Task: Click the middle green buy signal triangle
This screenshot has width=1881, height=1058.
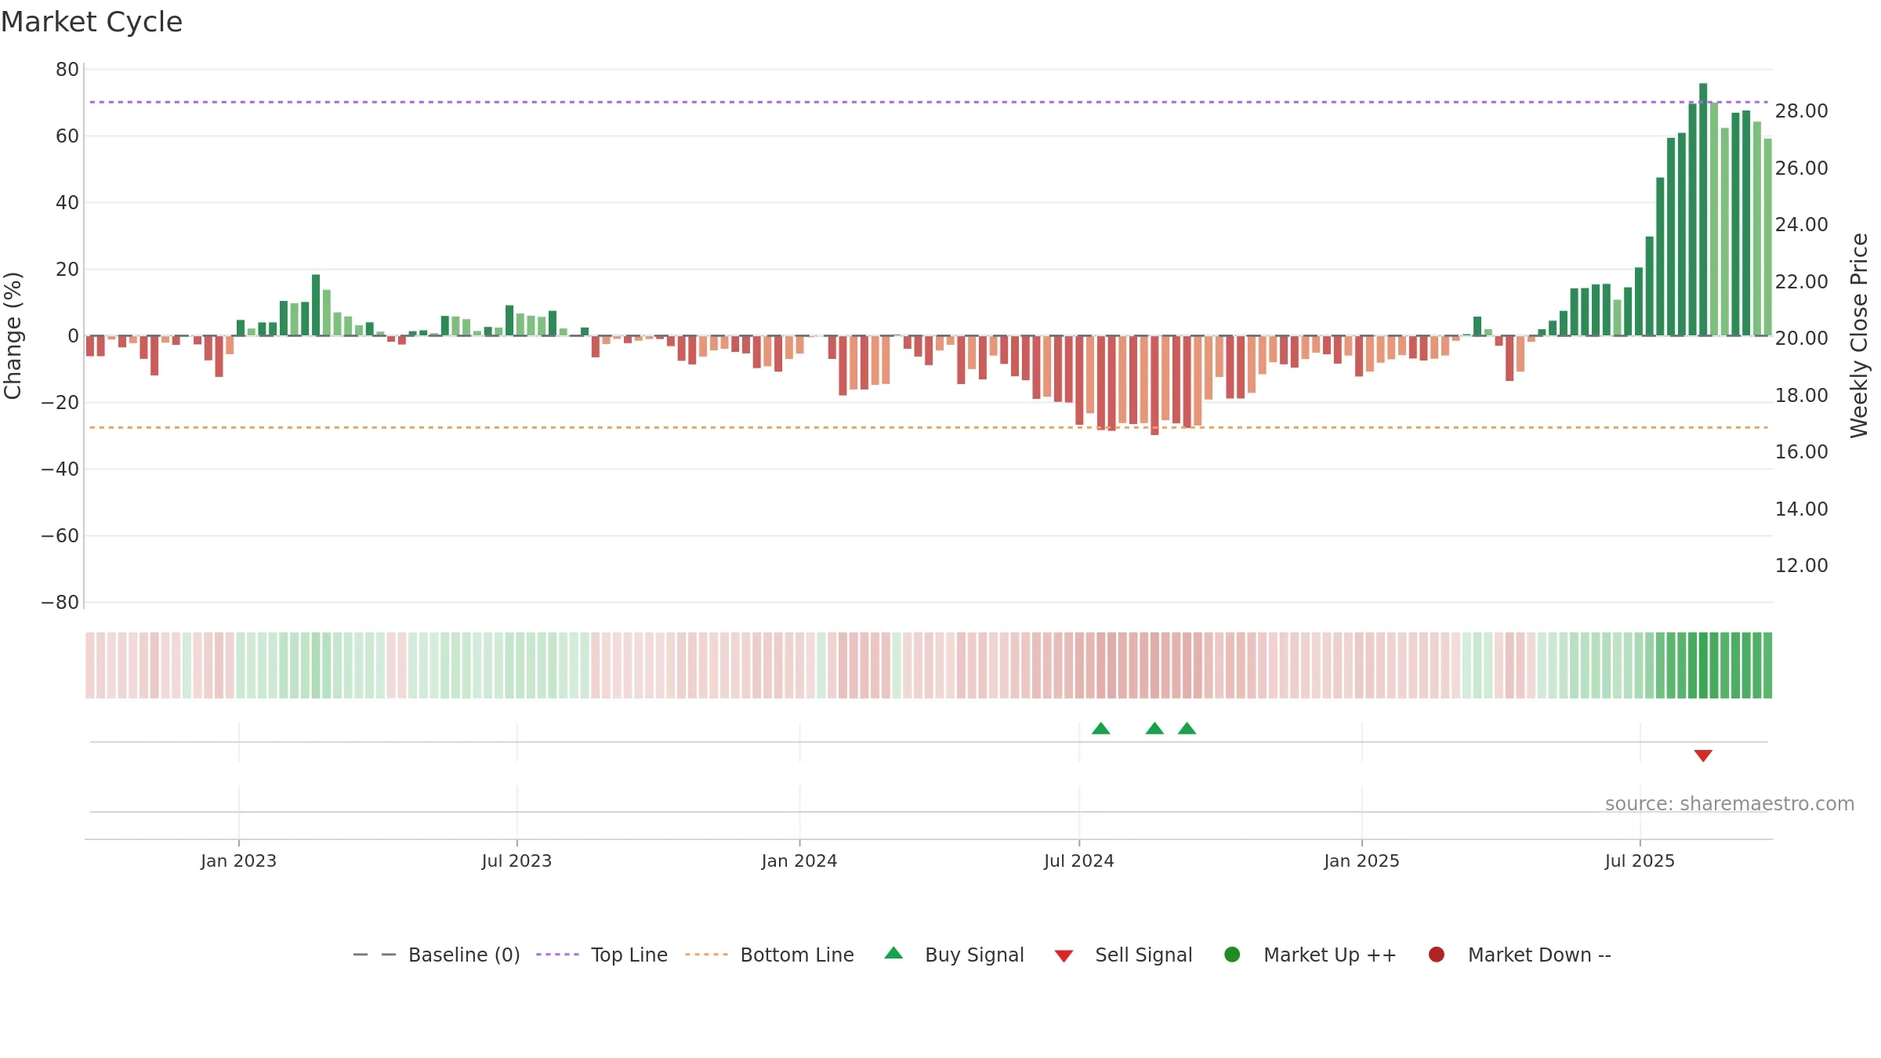Action: (x=1154, y=728)
